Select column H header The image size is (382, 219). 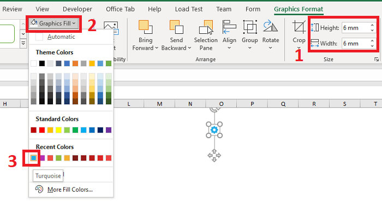5,104
